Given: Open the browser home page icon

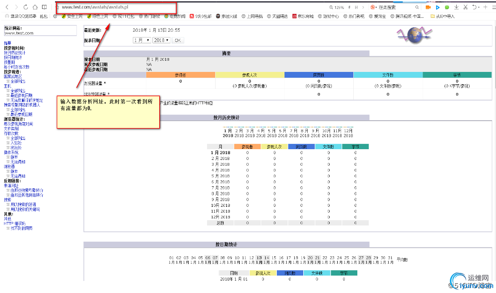Looking at the screenshot, I should pyautogui.click(x=35, y=7).
